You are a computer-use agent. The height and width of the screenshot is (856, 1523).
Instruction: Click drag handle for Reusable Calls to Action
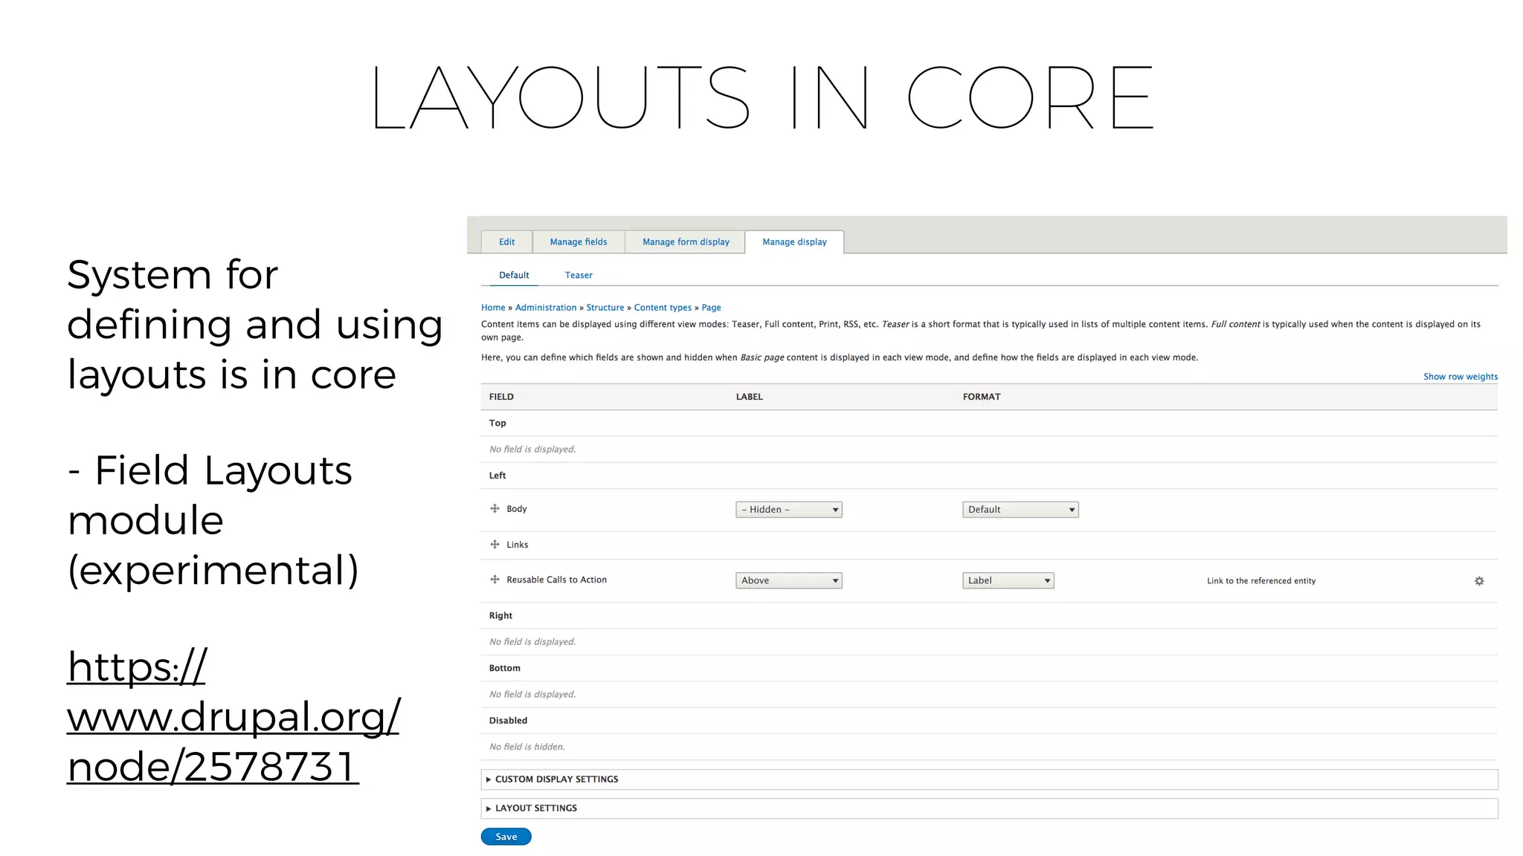pos(495,579)
